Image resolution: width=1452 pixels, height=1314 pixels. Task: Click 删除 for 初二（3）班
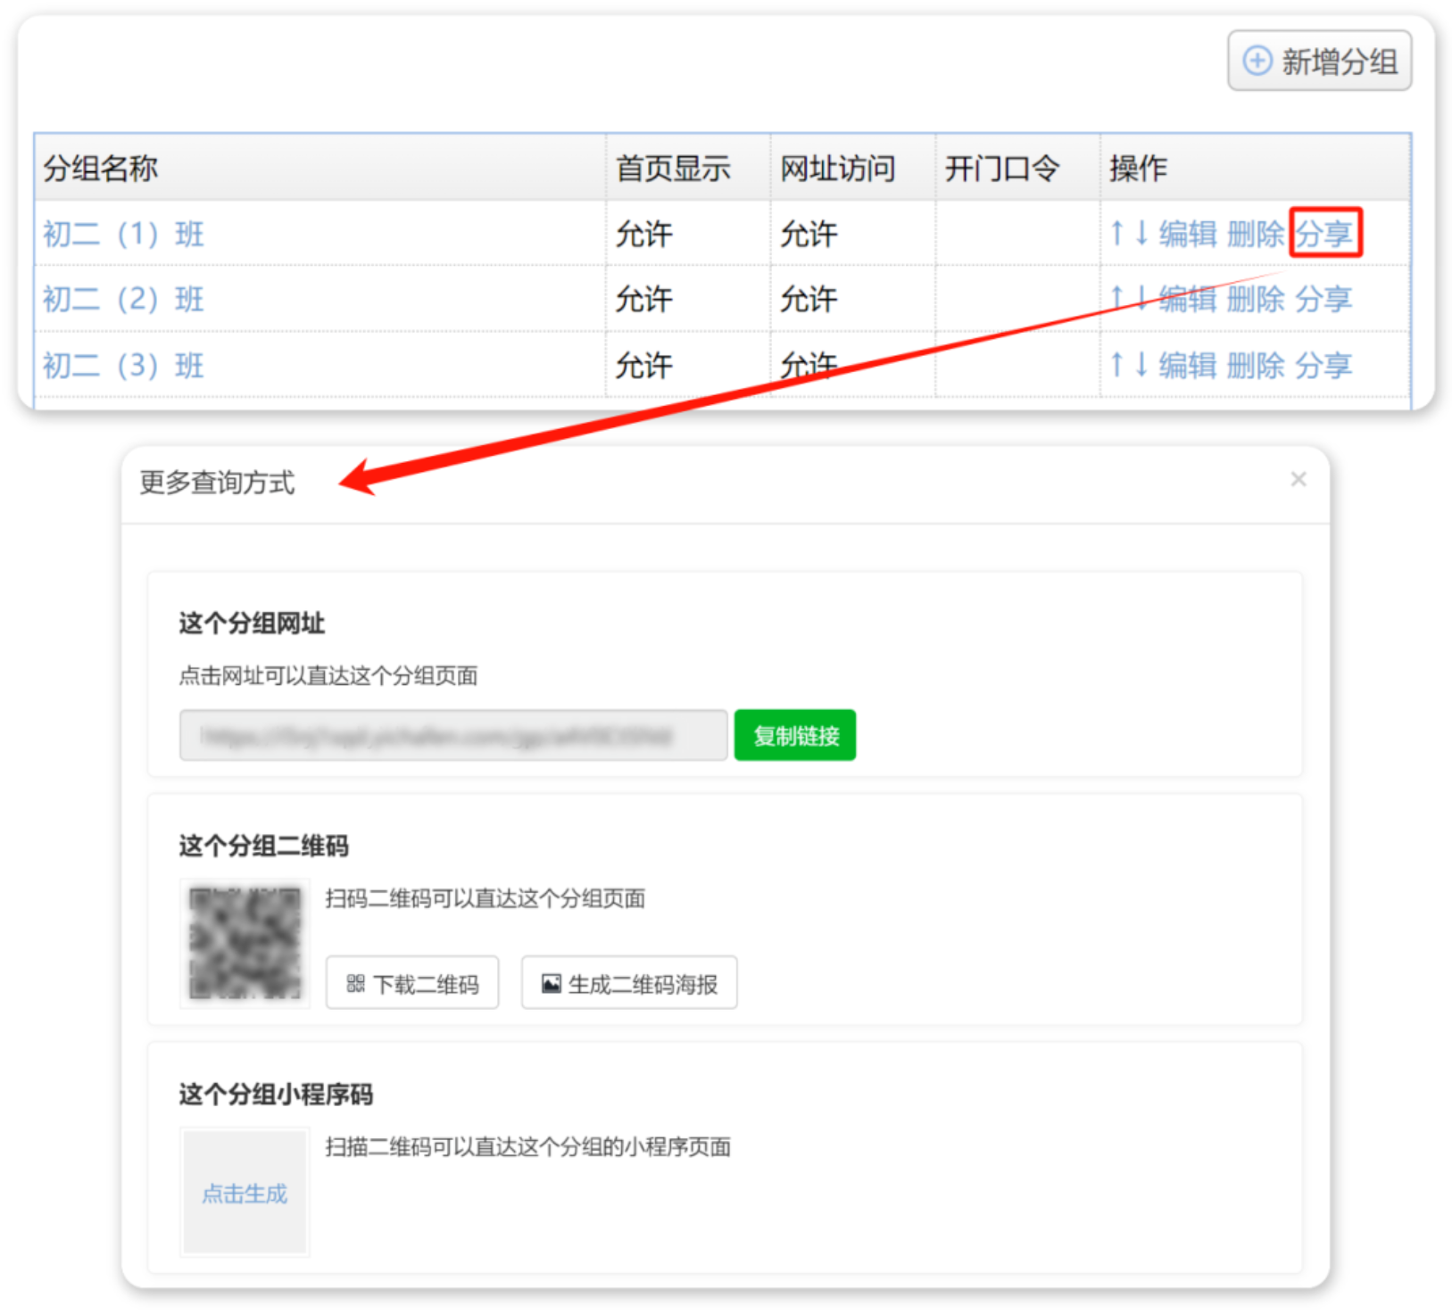point(1255,365)
